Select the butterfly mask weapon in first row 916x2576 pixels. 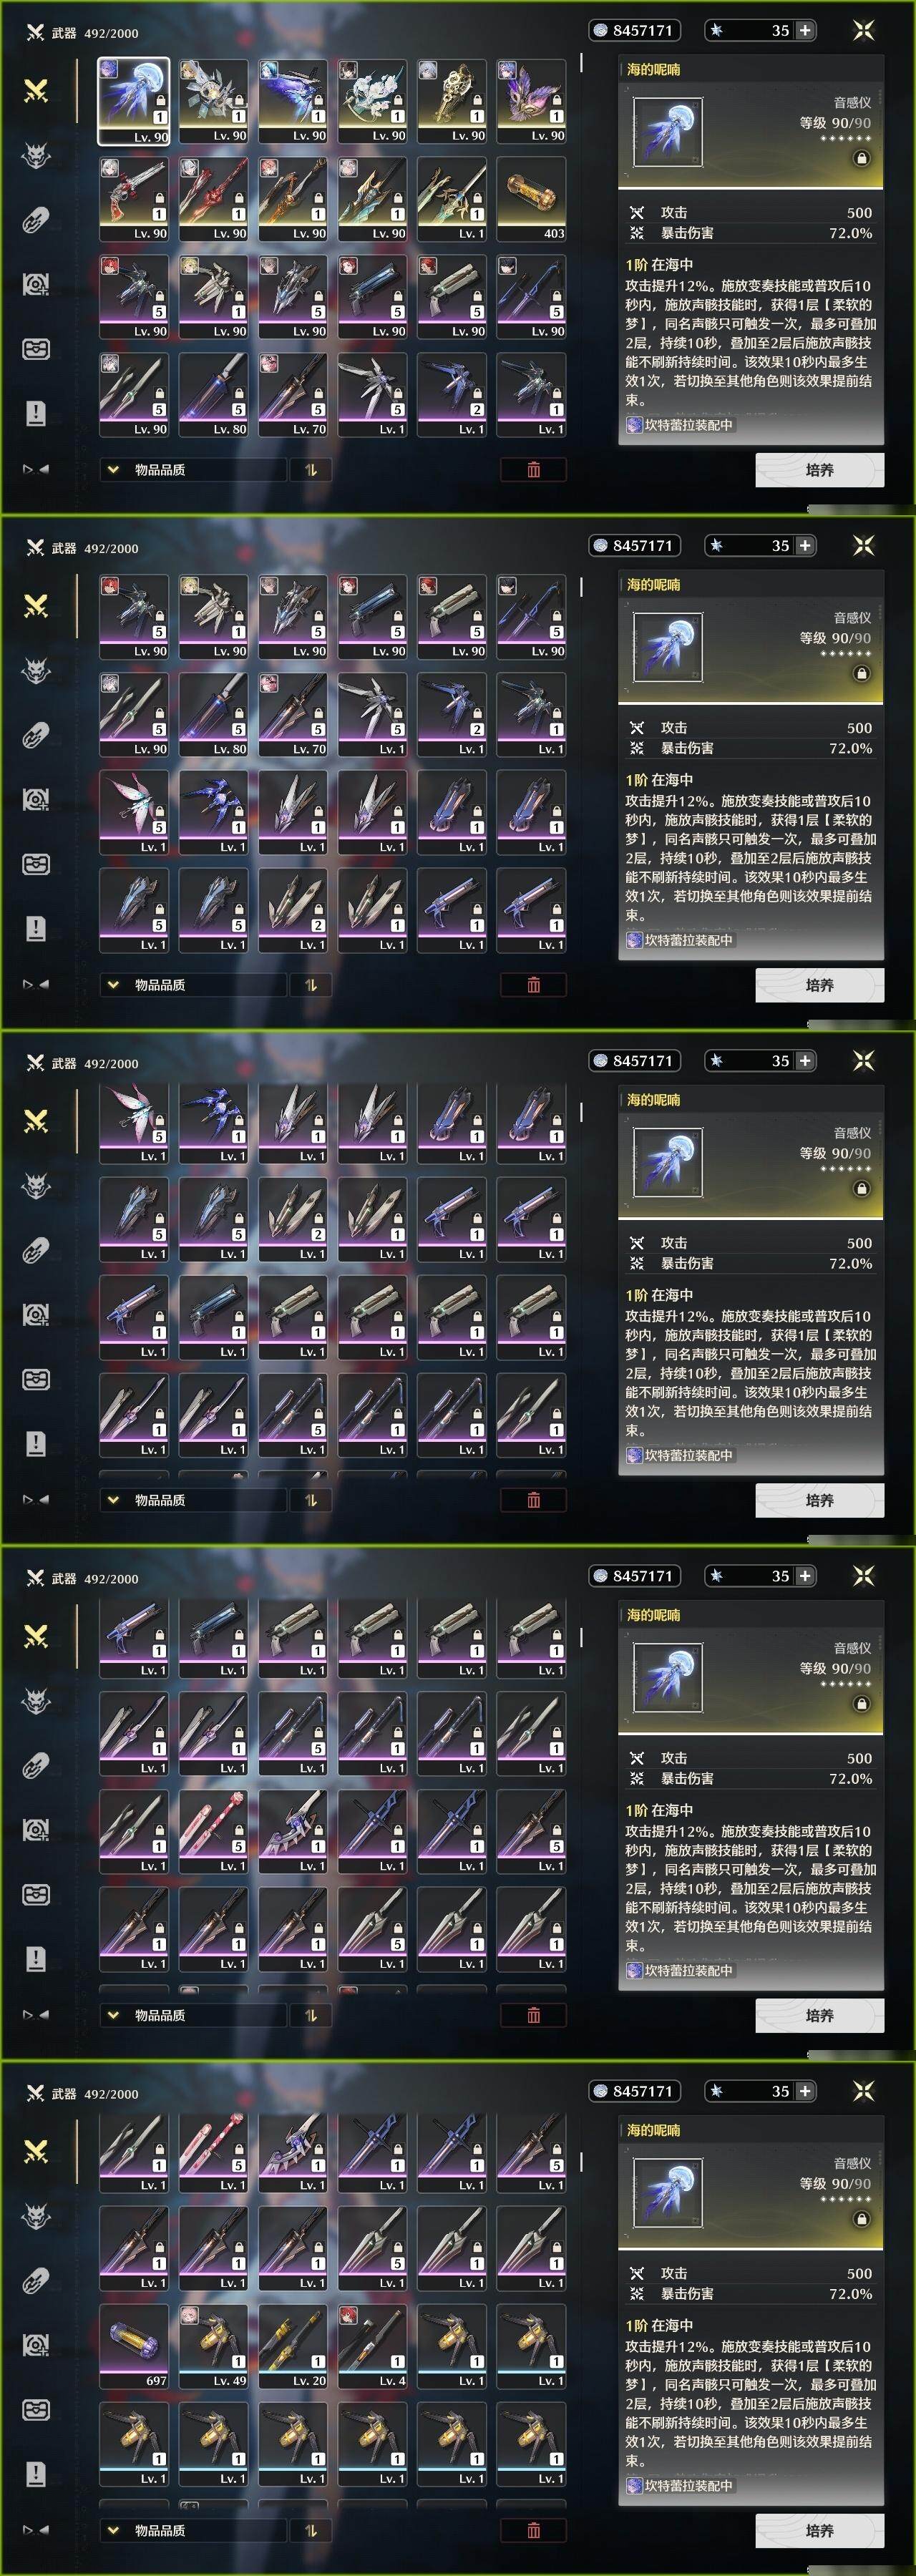(531, 101)
